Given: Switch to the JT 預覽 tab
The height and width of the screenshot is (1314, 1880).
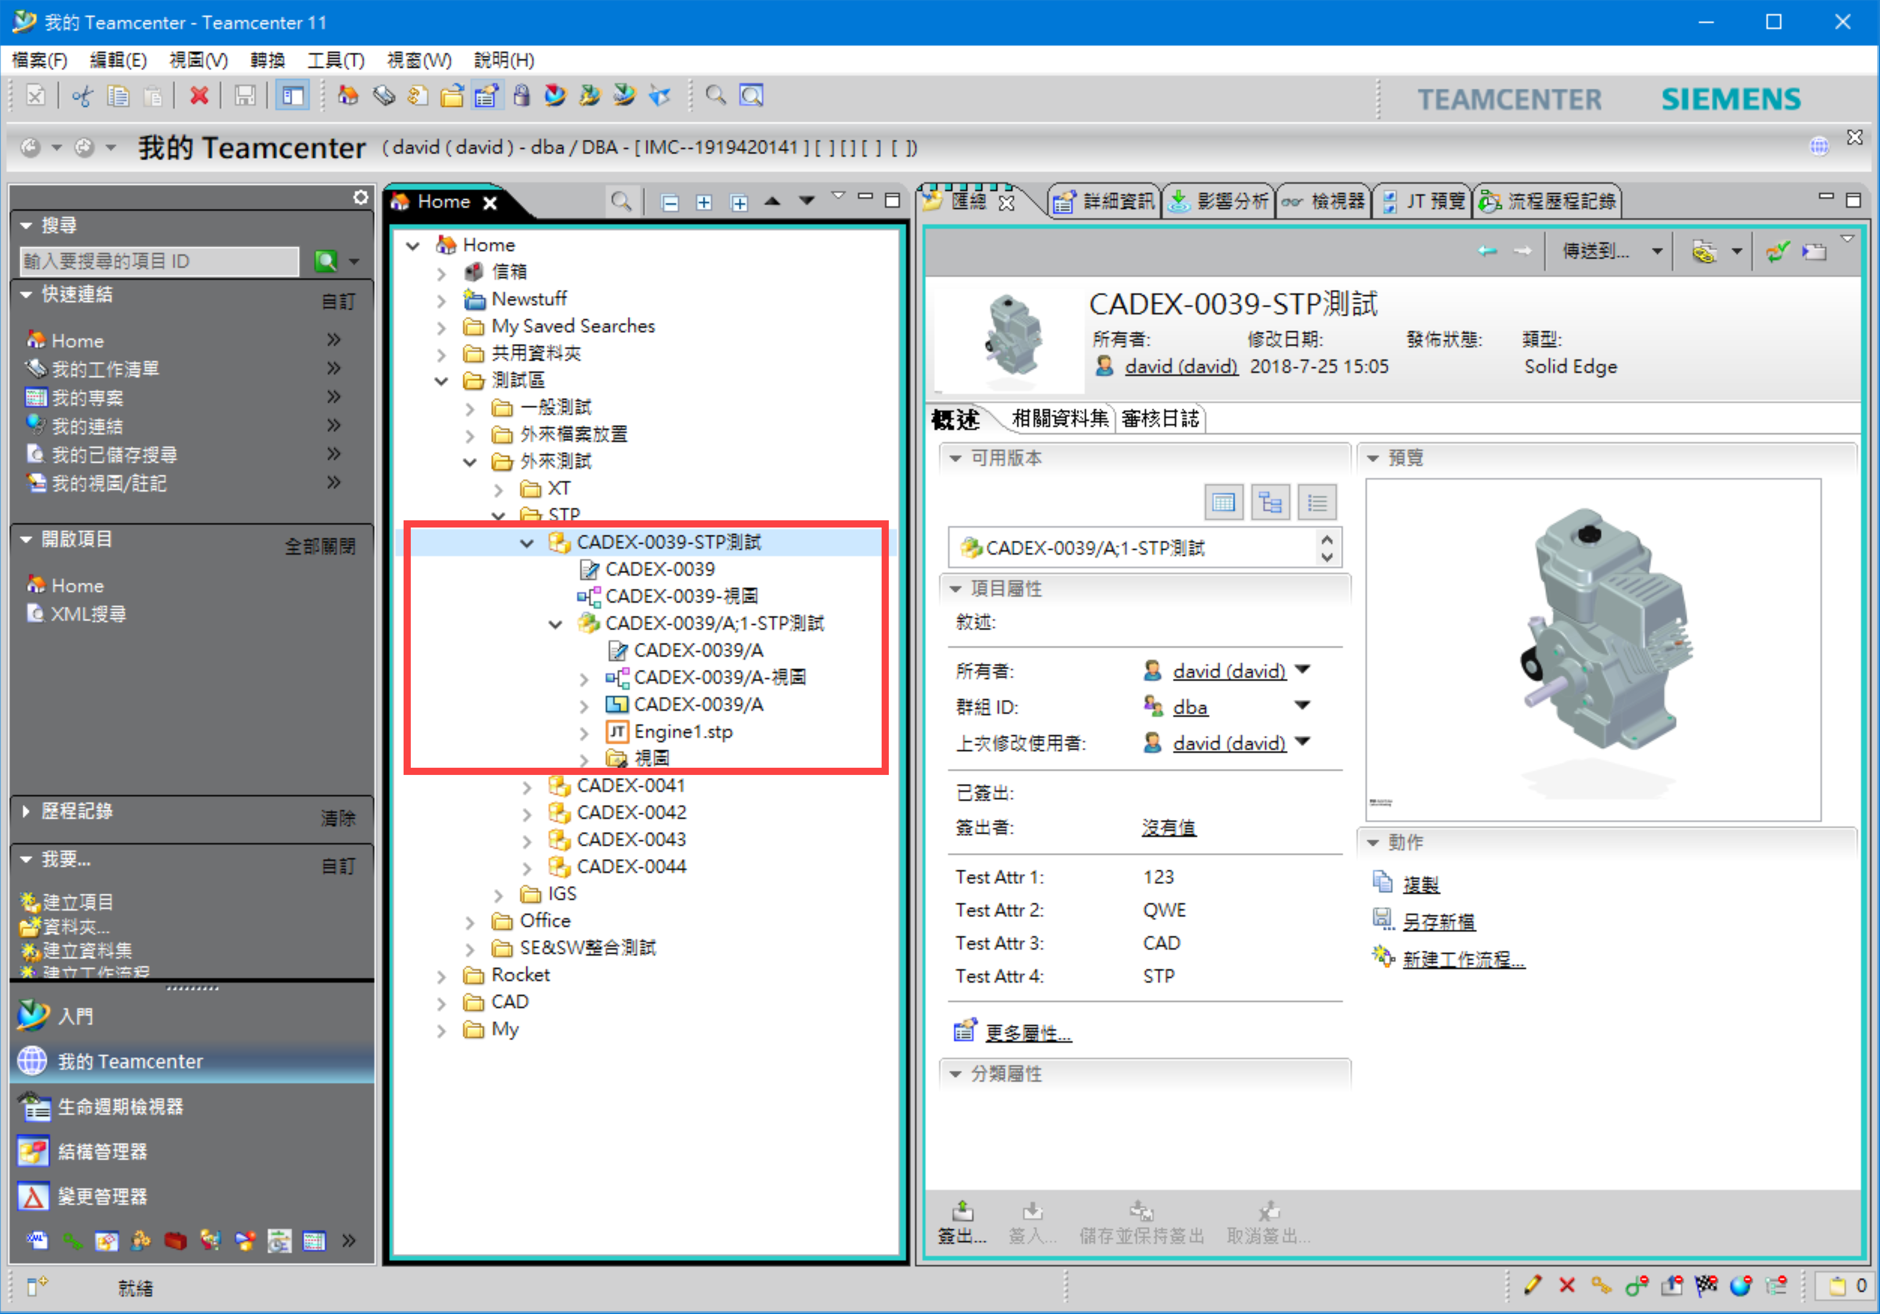Looking at the screenshot, I should (1425, 201).
